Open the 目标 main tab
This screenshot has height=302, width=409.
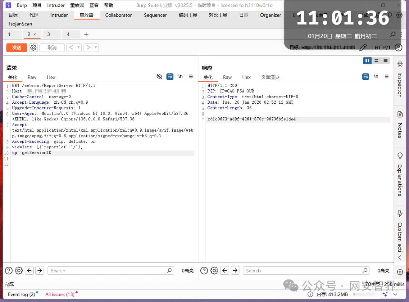click(x=13, y=15)
